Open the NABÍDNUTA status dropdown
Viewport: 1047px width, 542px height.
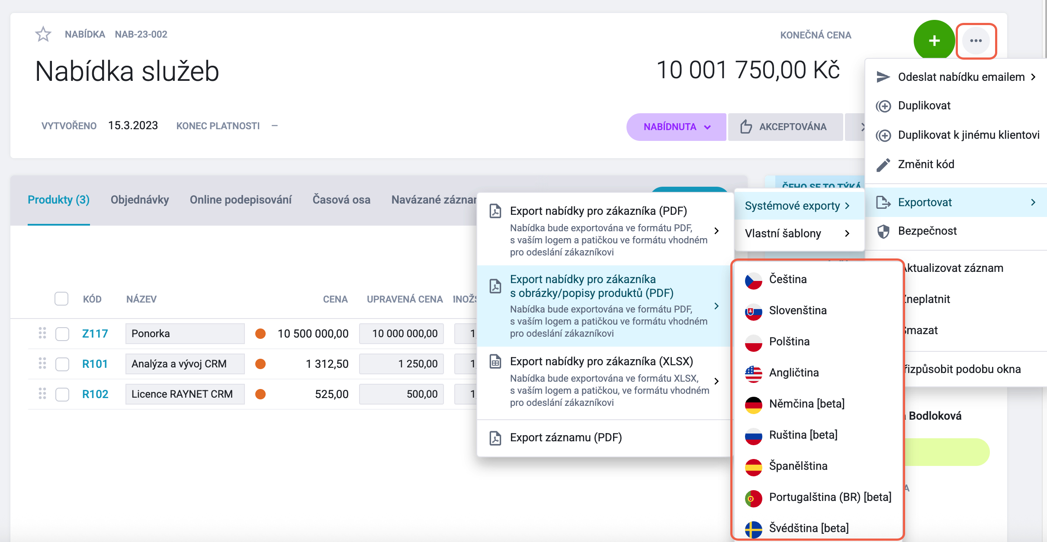(x=676, y=127)
